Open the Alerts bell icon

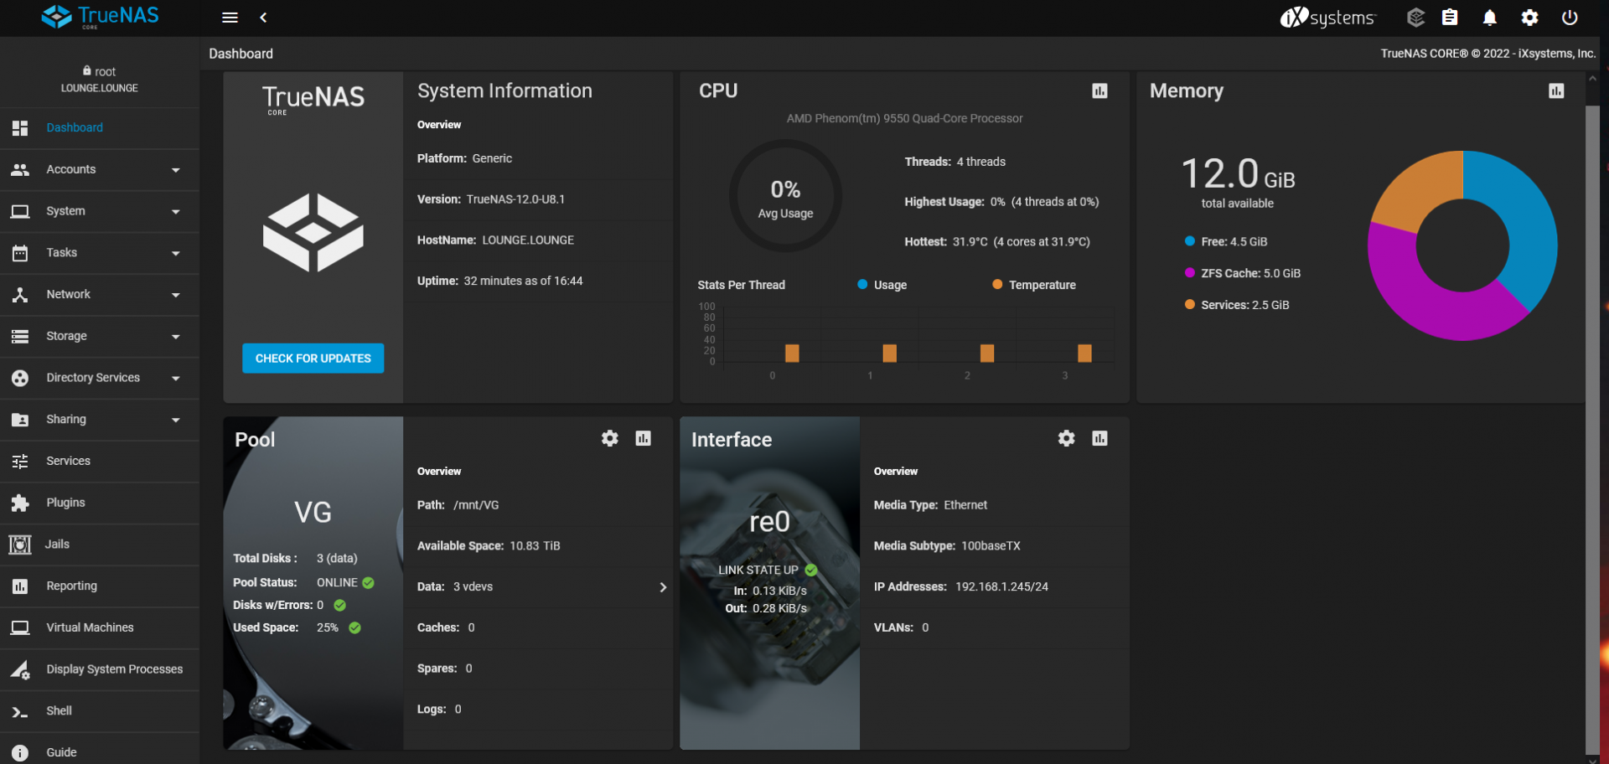[1490, 18]
